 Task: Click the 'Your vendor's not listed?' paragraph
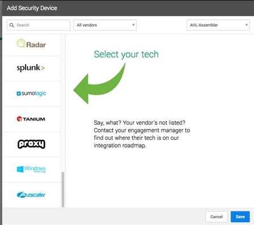pyautogui.click(x=142, y=134)
